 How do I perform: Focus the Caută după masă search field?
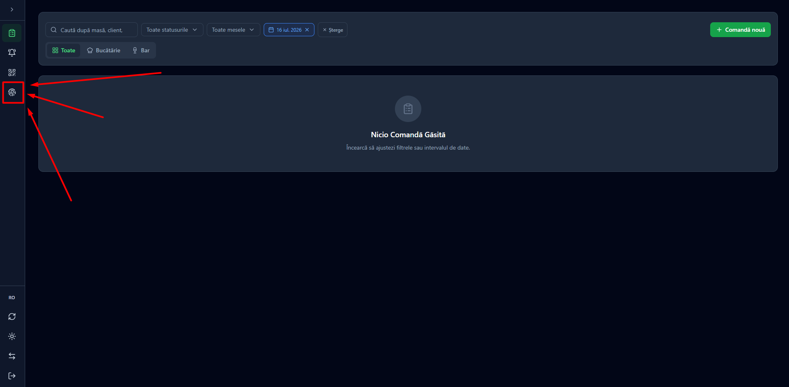92,30
